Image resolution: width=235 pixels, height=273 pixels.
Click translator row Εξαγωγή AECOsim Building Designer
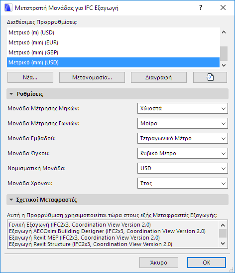pos(107,231)
